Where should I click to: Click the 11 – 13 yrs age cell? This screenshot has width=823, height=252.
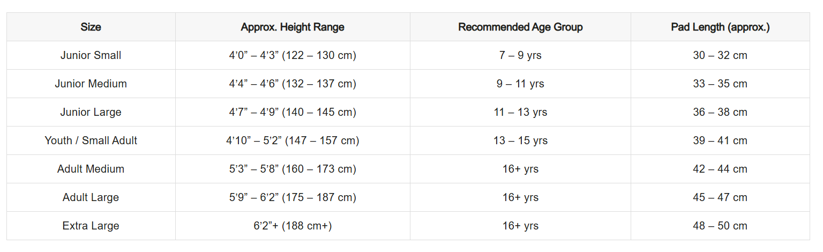tap(520, 112)
